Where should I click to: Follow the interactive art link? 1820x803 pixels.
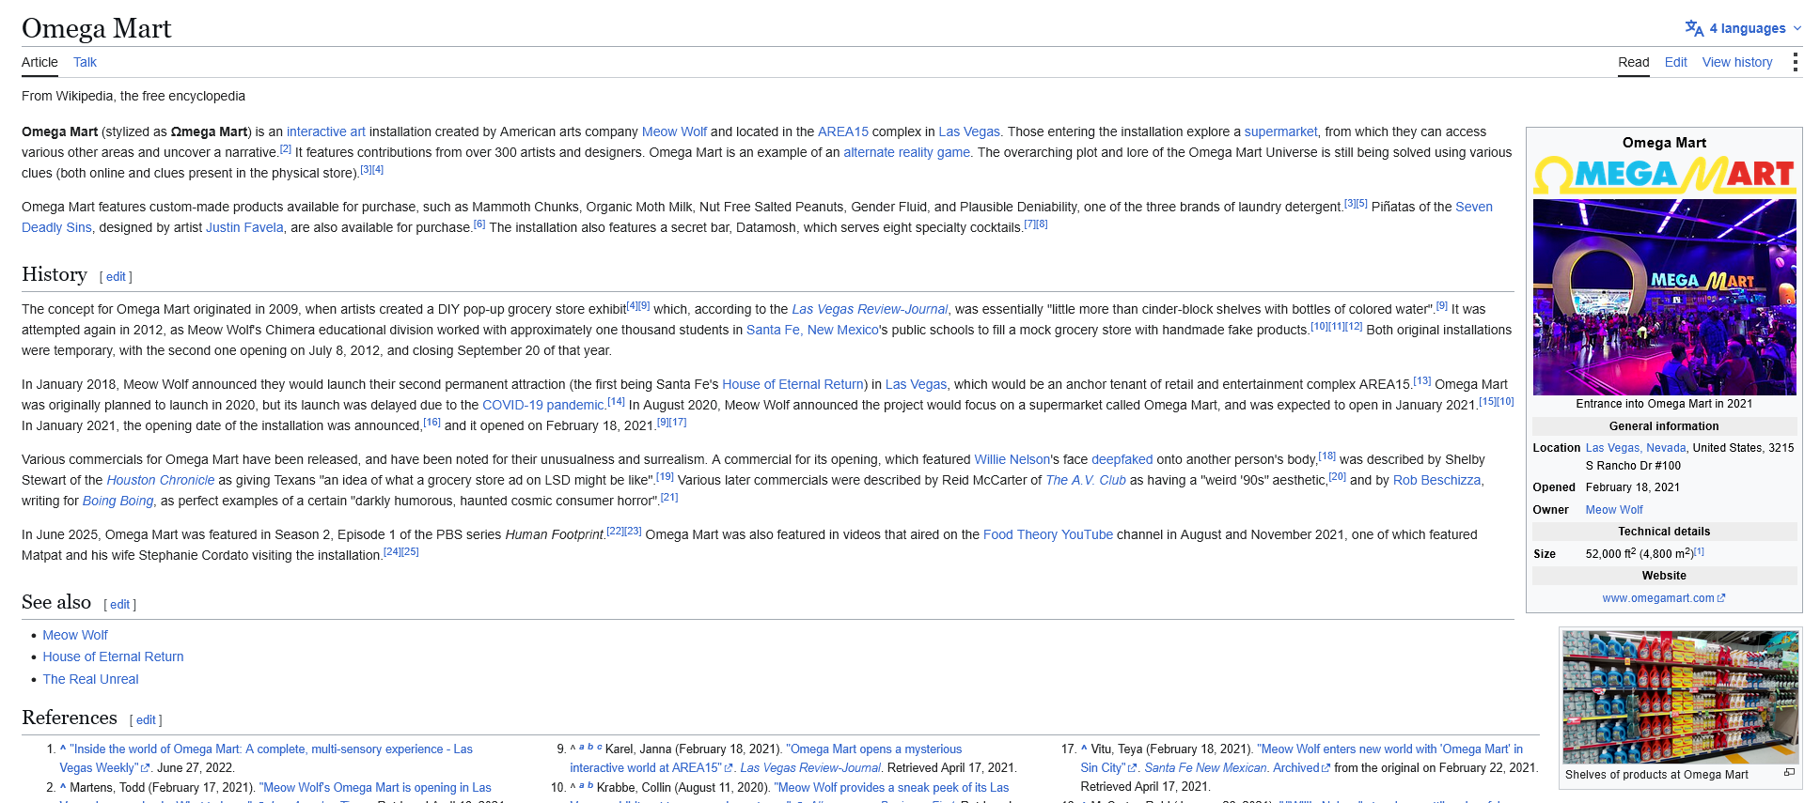click(326, 131)
